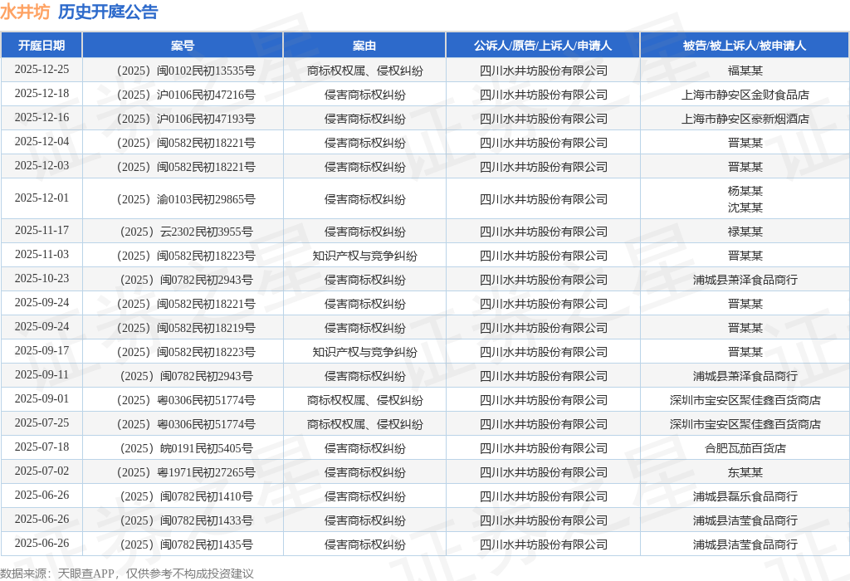Click the date cell 2025-07-02
This screenshot has height=581, width=850.
pos(42,471)
